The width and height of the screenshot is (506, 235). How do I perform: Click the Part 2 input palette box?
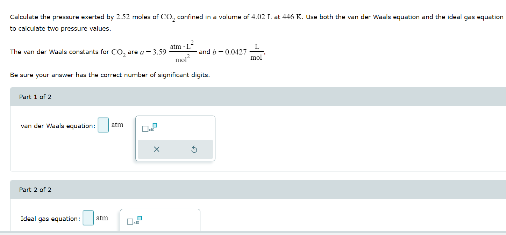pos(160,220)
